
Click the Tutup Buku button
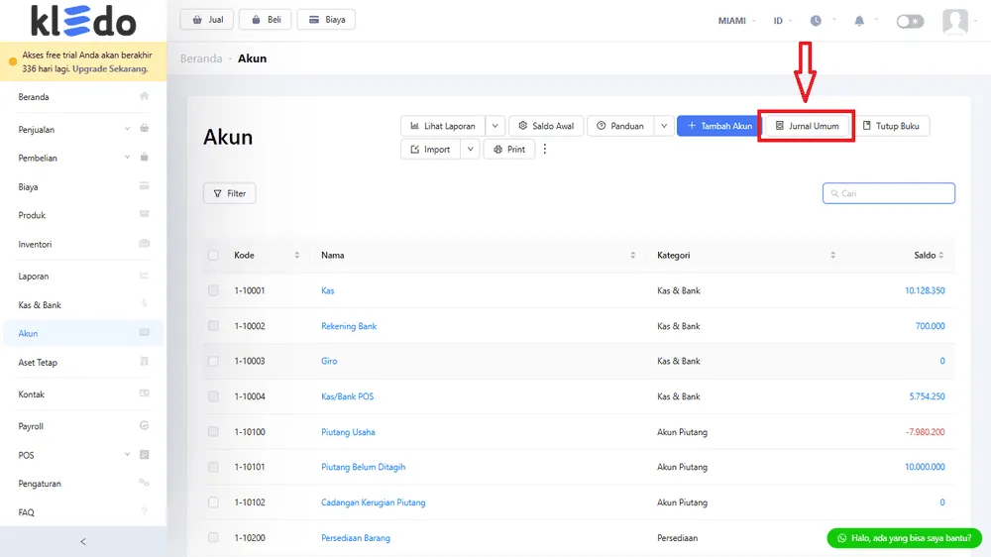coord(891,126)
